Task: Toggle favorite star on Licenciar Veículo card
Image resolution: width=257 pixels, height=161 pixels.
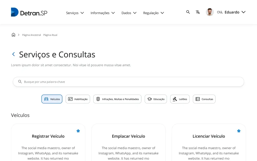Action: pyautogui.click(x=239, y=131)
